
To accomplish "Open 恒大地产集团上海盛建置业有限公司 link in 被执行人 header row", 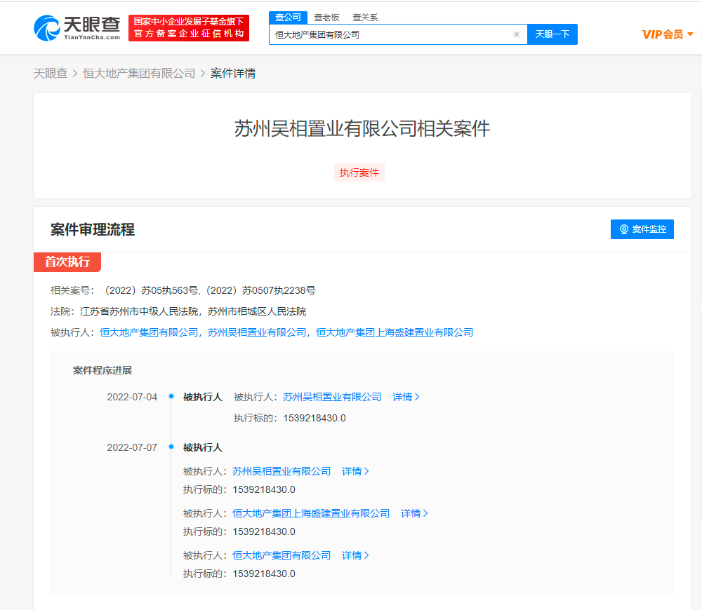I will (x=395, y=332).
